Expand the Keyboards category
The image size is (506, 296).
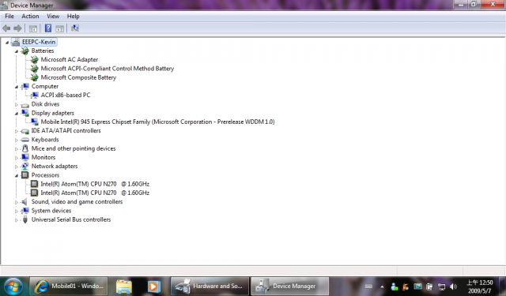pyautogui.click(x=17, y=141)
